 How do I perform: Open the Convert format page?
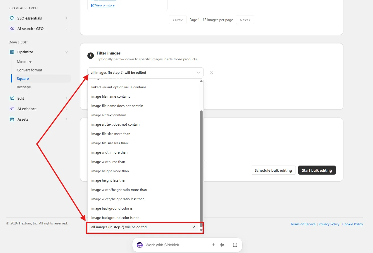[x=30, y=70]
